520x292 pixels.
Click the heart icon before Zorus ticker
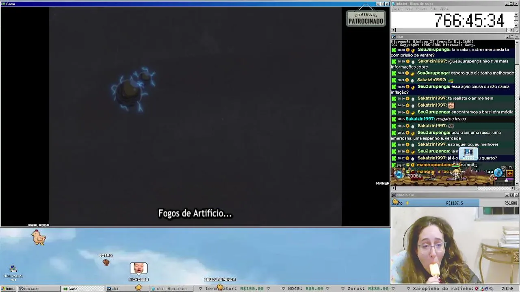pos(342,289)
